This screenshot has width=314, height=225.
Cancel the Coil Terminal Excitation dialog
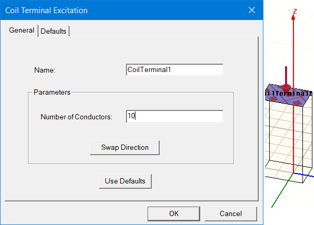(230, 213)
